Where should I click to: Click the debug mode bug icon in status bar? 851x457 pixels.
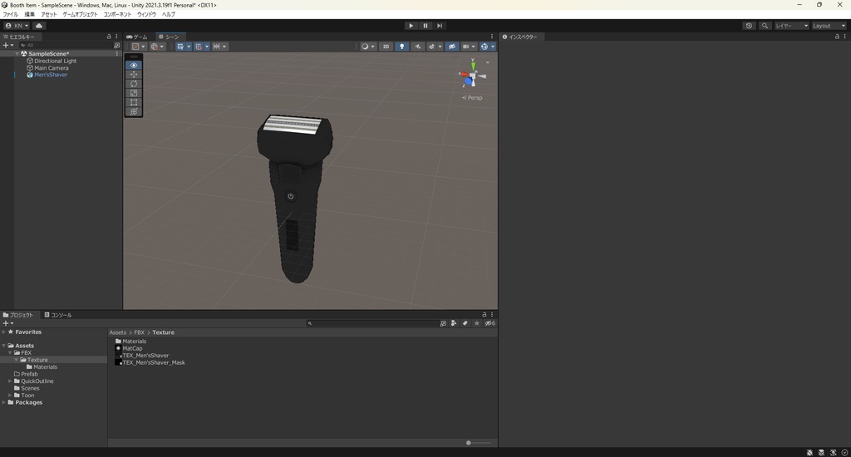(x=809, y=452)
